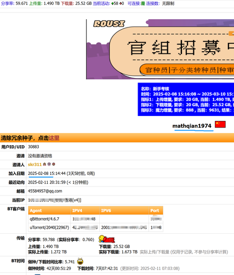Click the first badge icon after skr311

(x=44, y=164)
